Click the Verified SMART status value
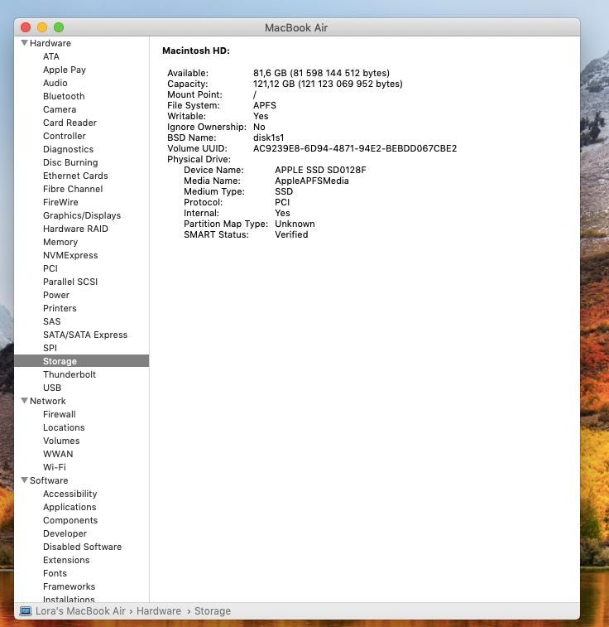Viewport: 609px width, 627px height. tap(291, 234)
